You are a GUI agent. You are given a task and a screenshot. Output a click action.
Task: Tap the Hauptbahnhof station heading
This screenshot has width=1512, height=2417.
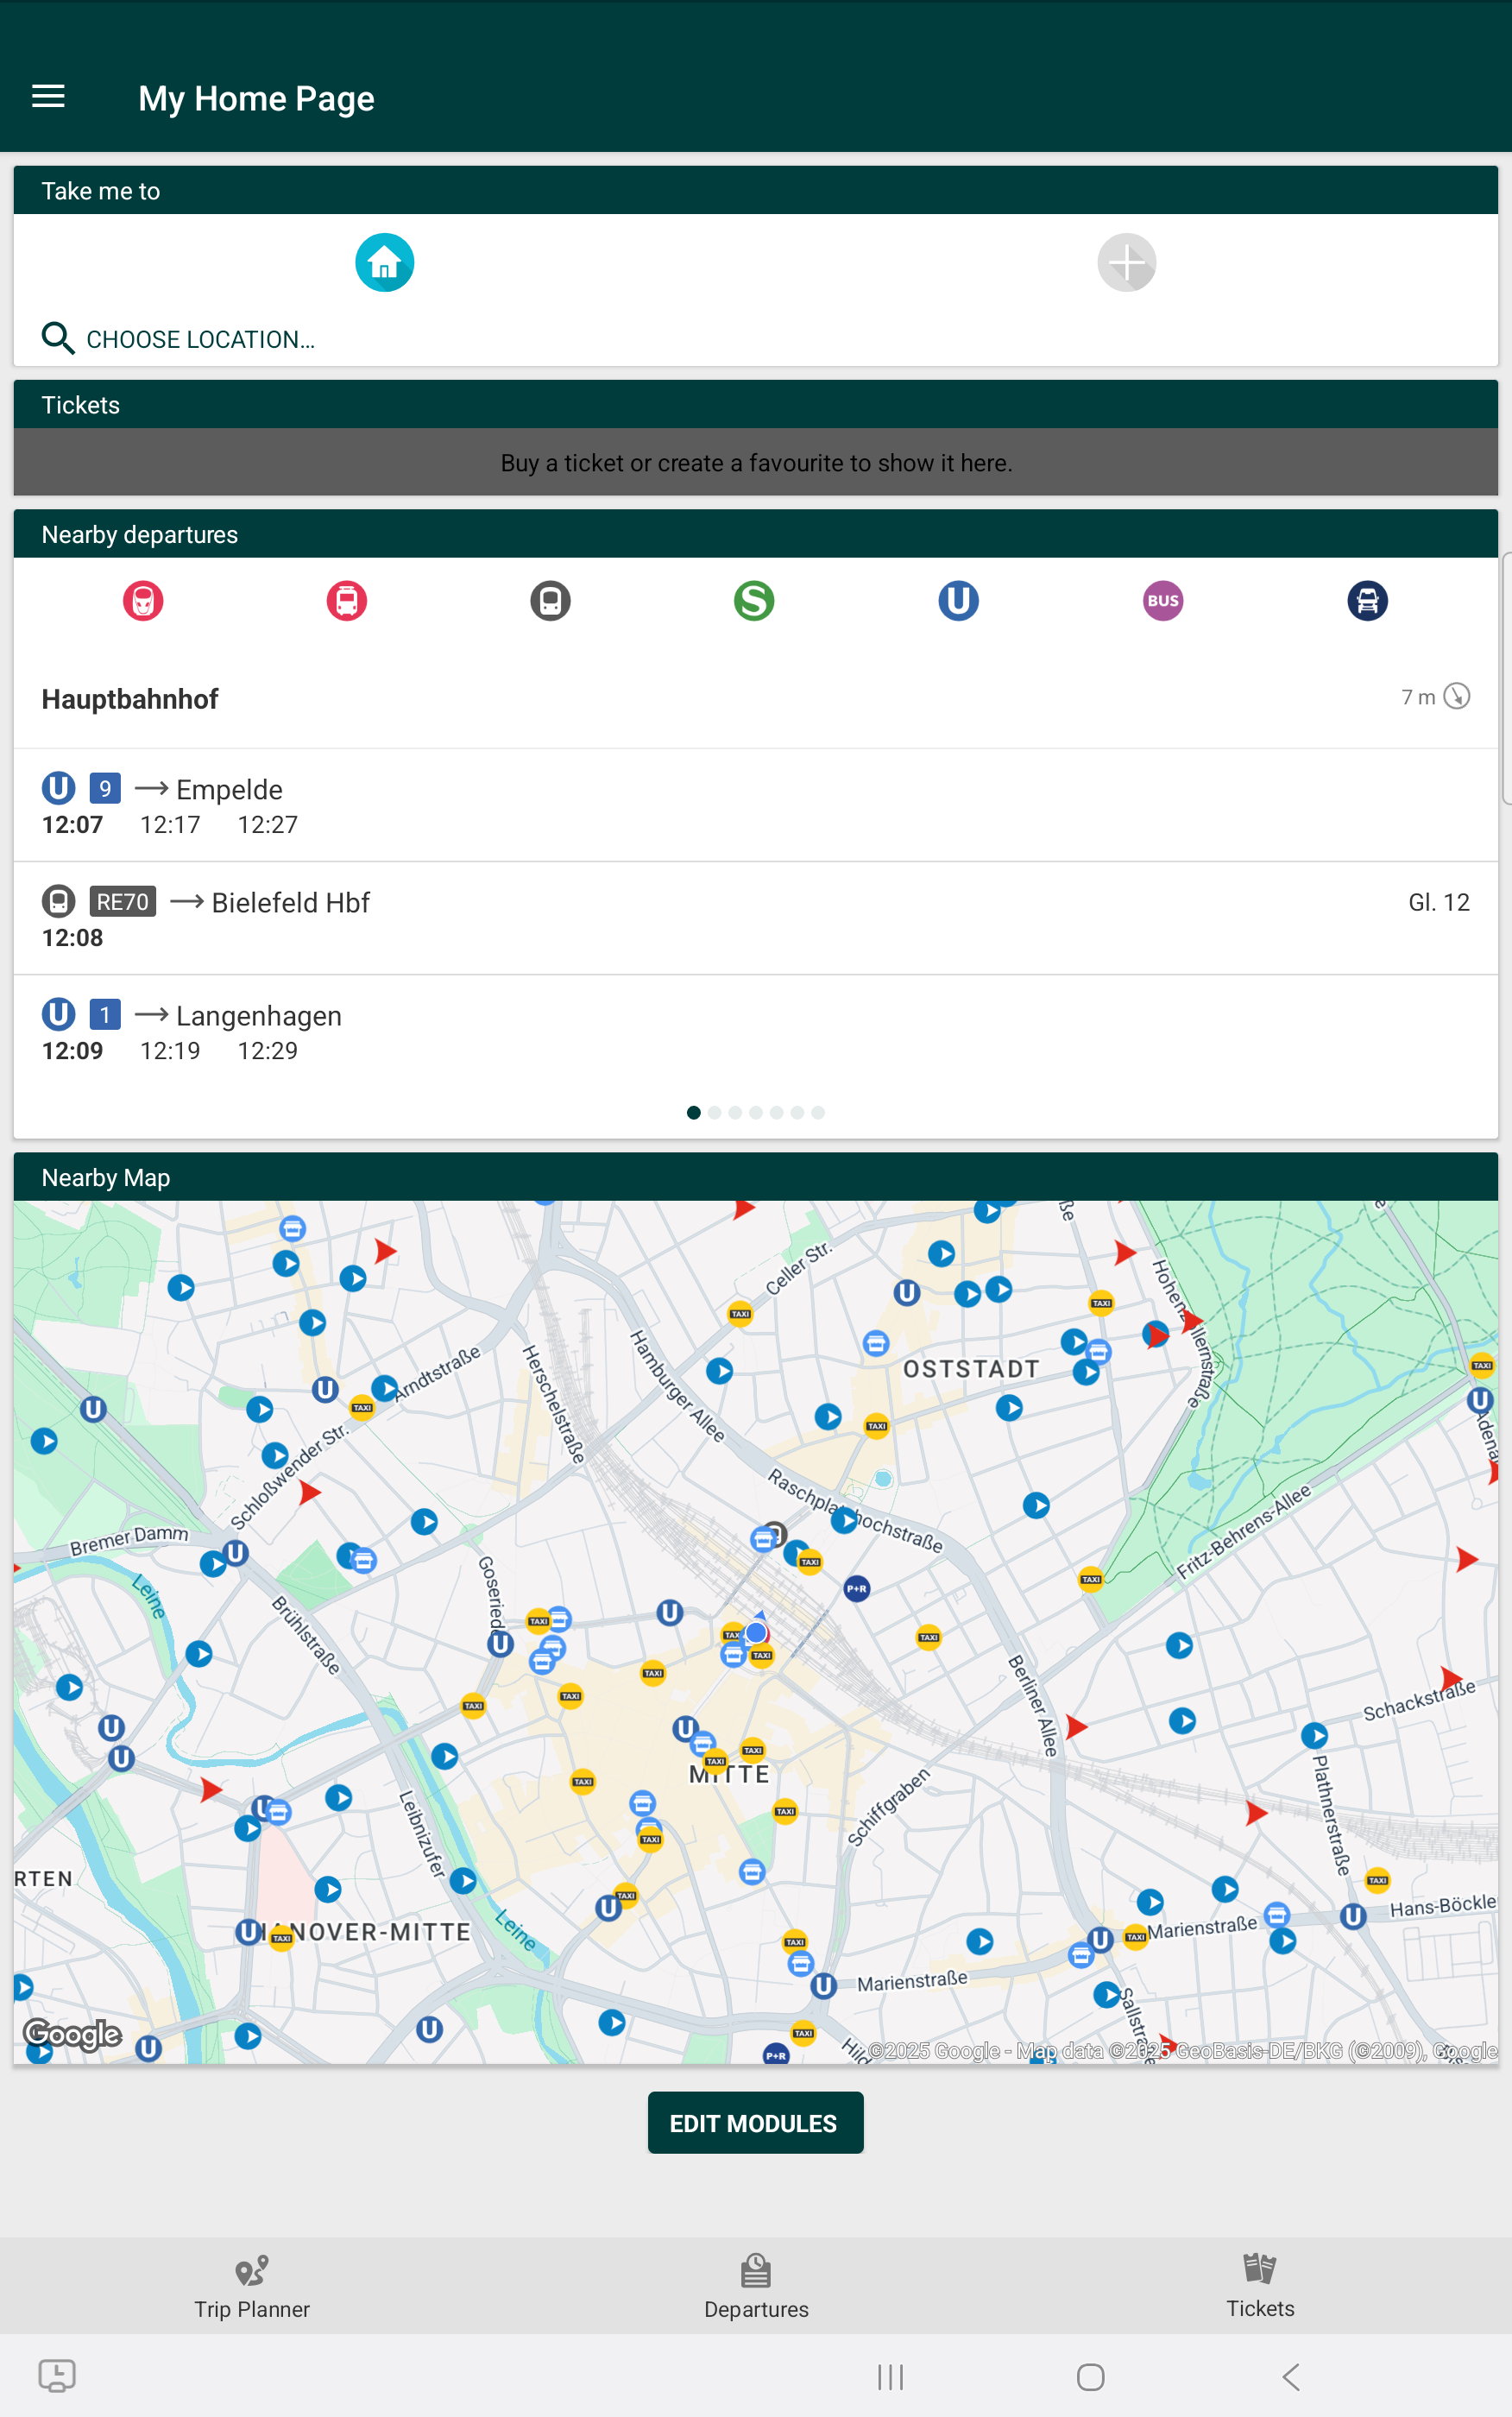[x=130, y=699]
